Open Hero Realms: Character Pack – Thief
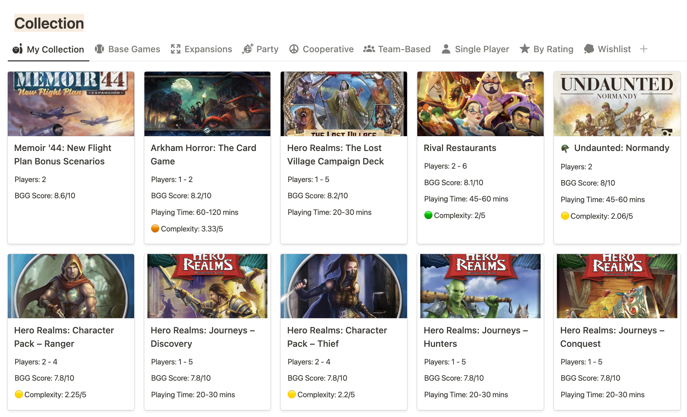This screenshot has height=417, width=687. [337, 337]
